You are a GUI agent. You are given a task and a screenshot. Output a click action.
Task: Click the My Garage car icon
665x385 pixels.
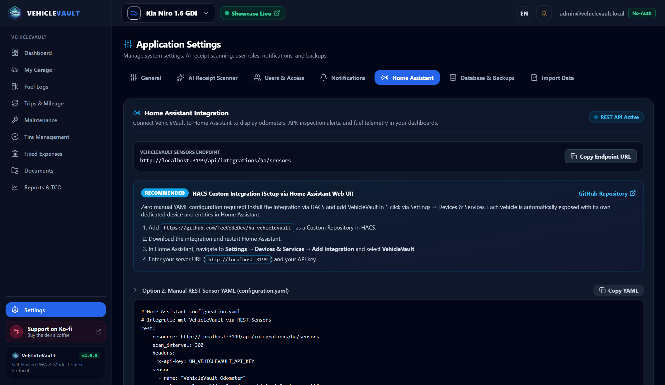(x=15, y=70)
